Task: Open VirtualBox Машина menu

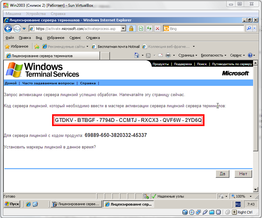Action: click(13, 14)
